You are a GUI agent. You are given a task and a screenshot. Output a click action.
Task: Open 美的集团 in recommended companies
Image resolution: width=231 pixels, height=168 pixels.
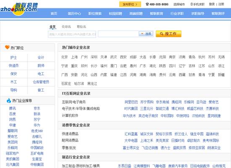point(13,159)
